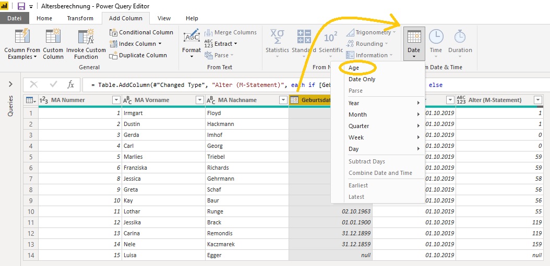The width and height of the screenshot is (550, 266).
Task: Open the quick access toolbar dropdown arrow
Action: [x=31, y=7]
